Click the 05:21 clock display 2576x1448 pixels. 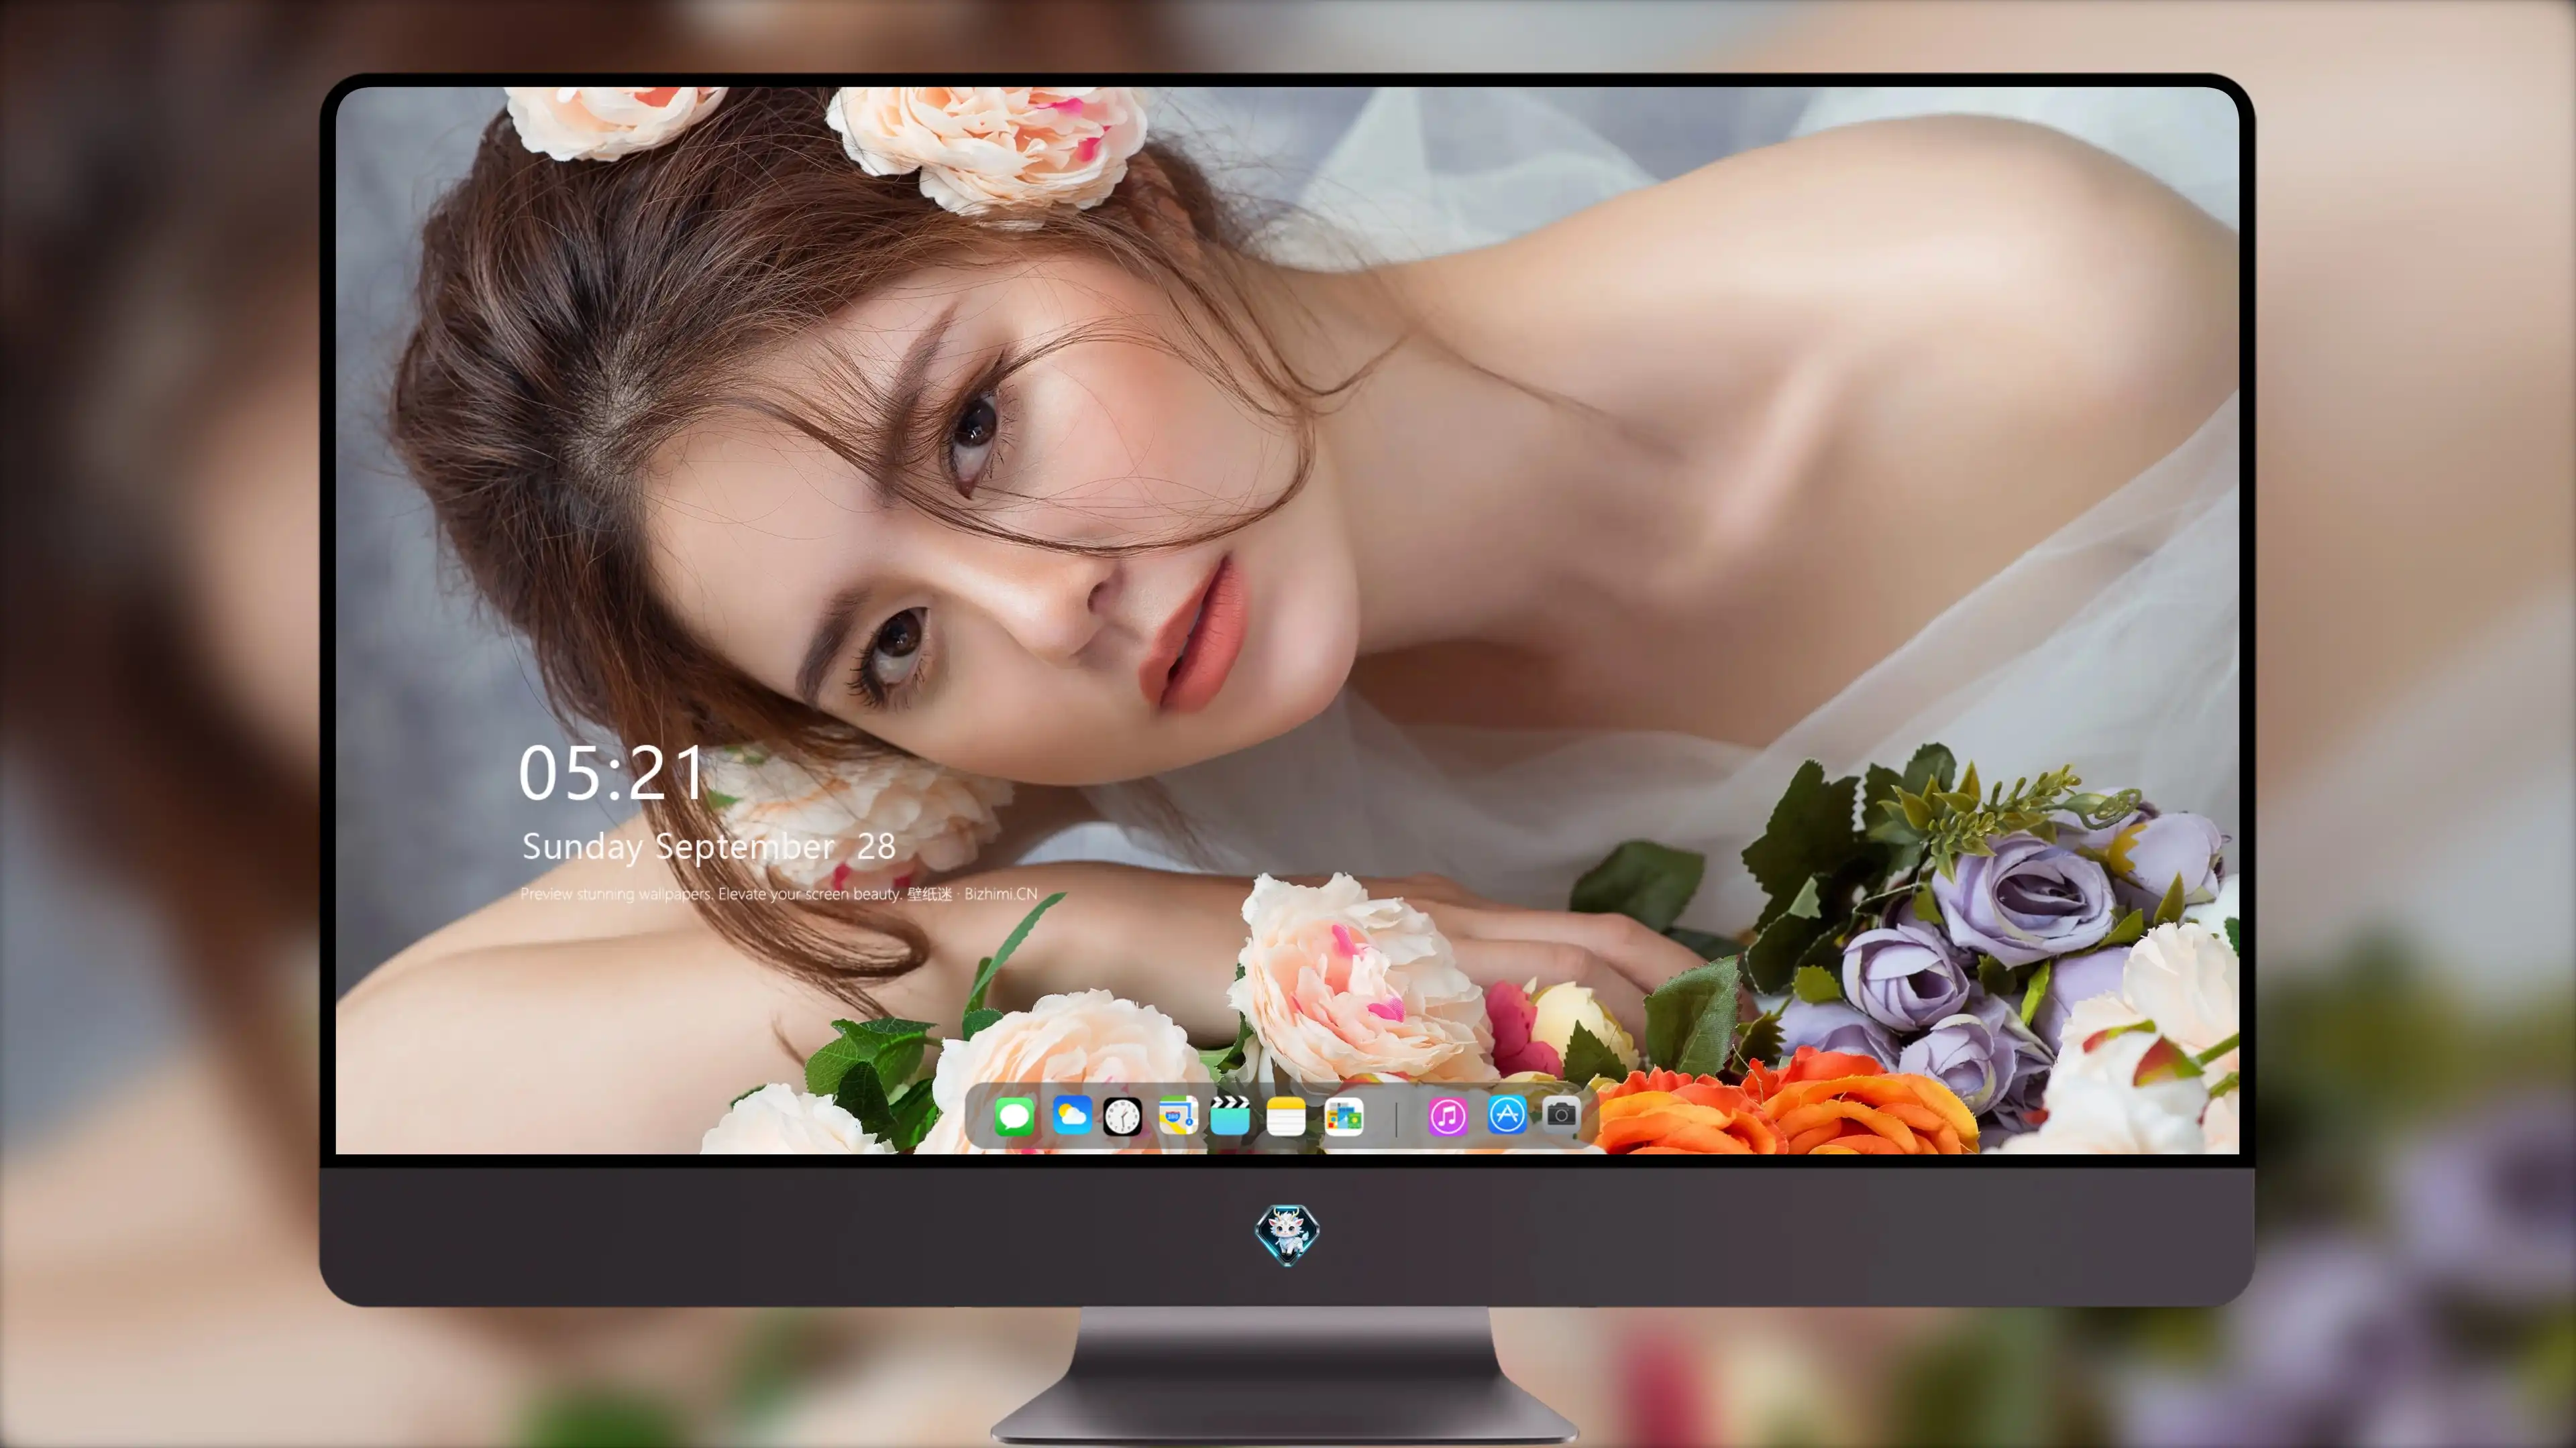coord(611,774)
